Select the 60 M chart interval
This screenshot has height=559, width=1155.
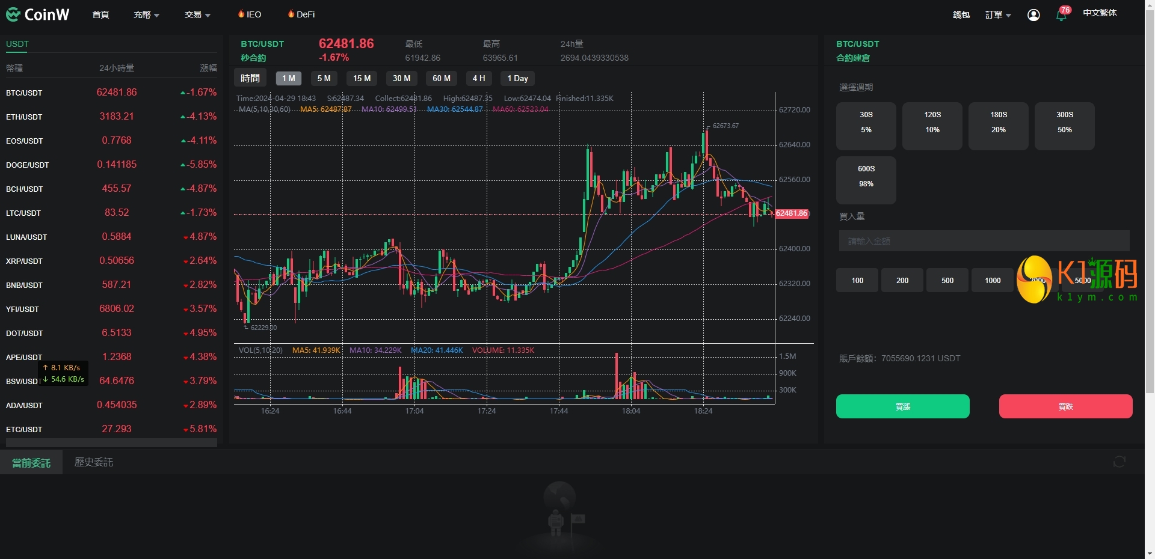coord(442,78)
